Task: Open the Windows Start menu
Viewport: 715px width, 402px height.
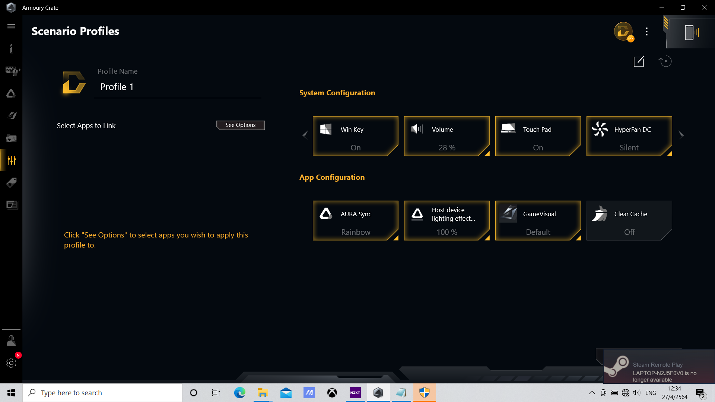Action: point(11,393)
